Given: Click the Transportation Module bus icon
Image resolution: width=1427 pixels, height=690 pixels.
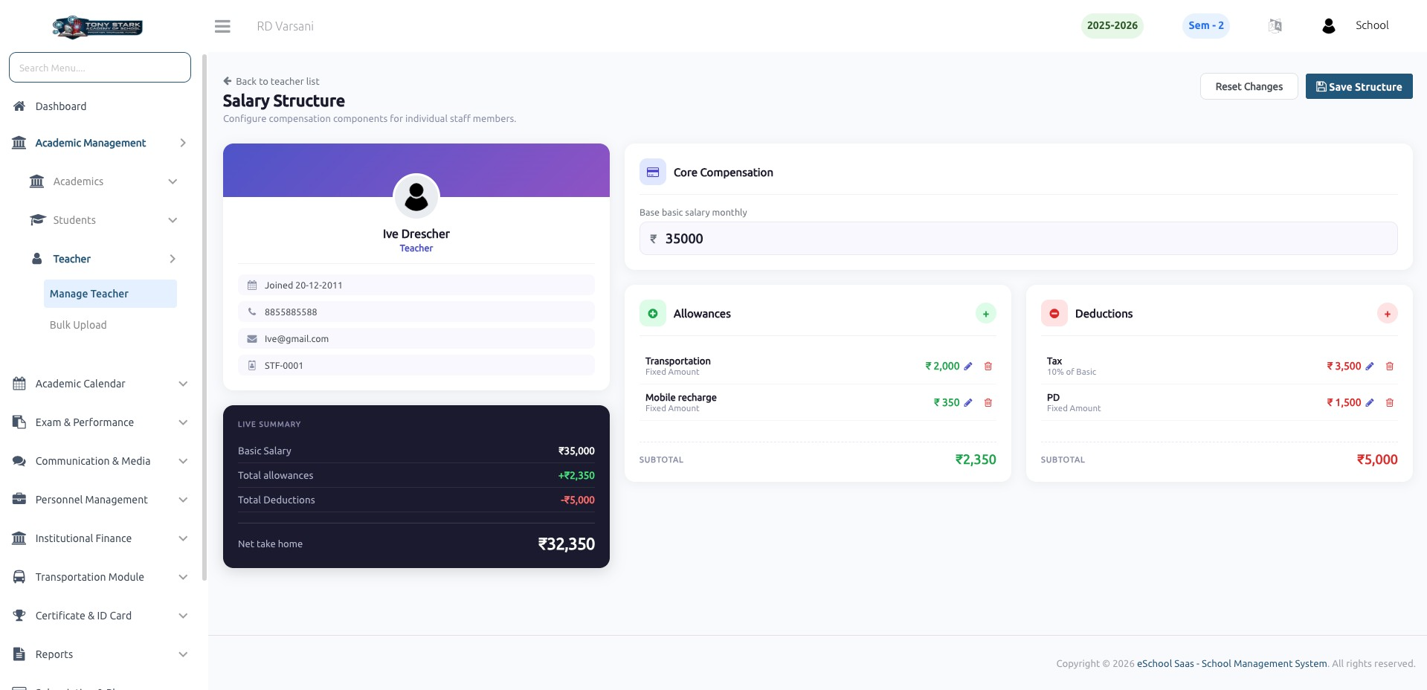Looking at the screenshot, I should pyautogui.click(x=19, y=577).
